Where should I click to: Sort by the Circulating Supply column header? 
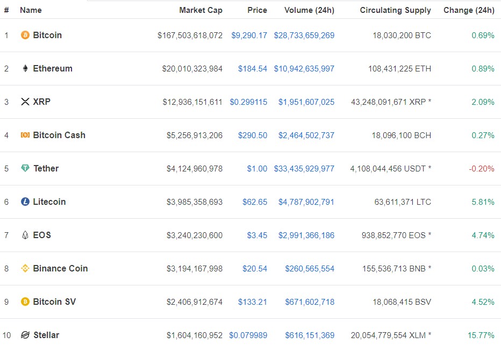click(396, 10)
